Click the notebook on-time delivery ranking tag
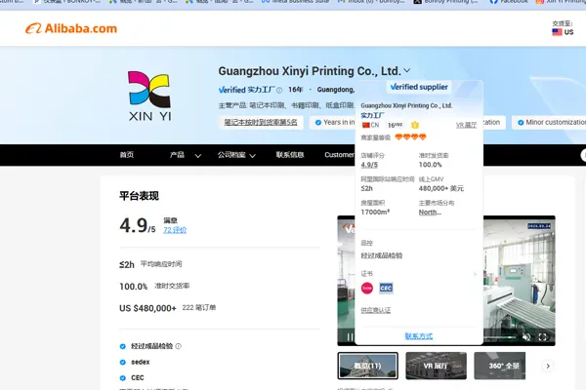586x390 pixels. tap(261, 123)
